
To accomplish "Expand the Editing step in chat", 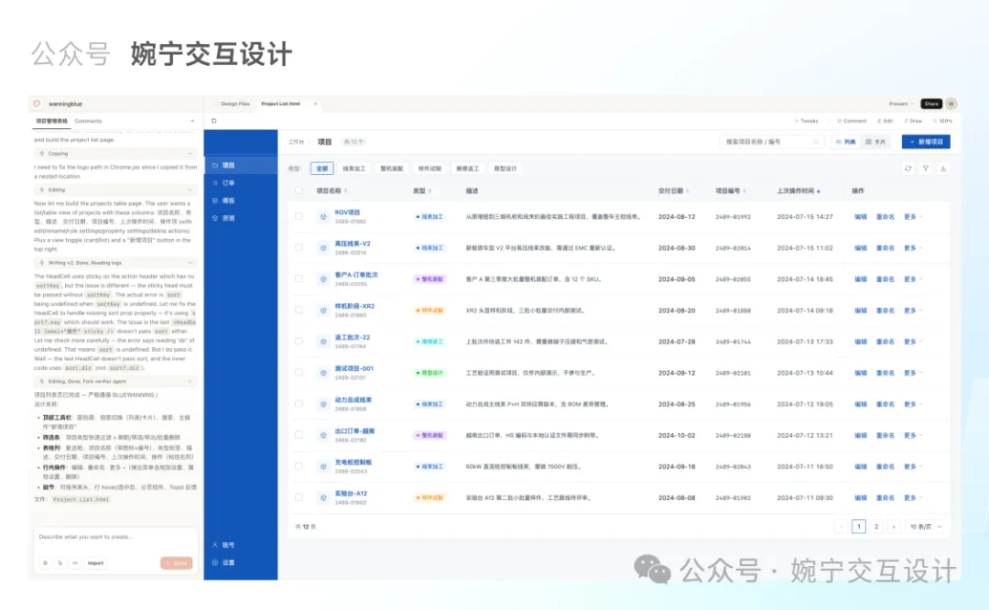I will 115,190.
